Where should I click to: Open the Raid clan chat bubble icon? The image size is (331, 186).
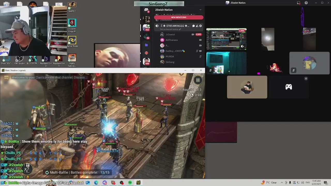click(x=6, y=77)
